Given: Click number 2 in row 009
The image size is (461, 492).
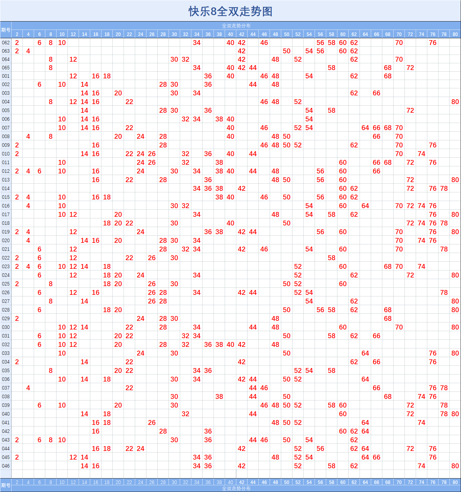Looking at the screenshot, I should tap(17, 145).
